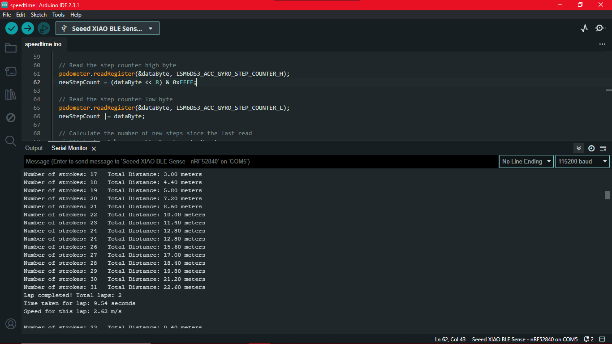Restore the window with title bar restore button
This screenshot has height=344, width=612.
click(580, 4)
